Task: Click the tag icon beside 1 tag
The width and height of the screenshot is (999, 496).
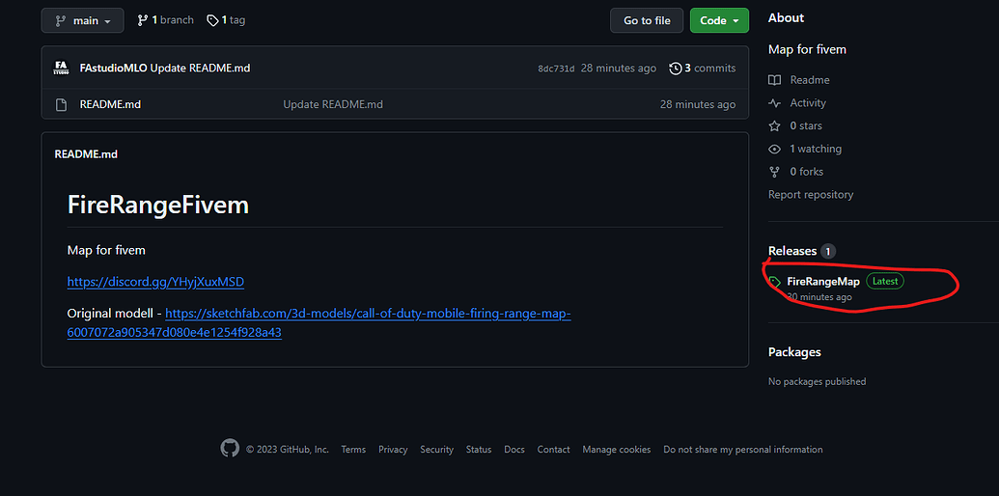Action: tap(212, 20)
